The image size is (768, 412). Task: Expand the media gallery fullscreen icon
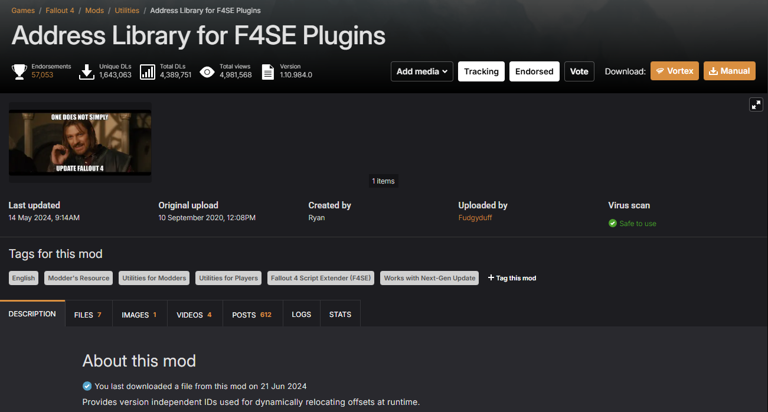point(756,105)
